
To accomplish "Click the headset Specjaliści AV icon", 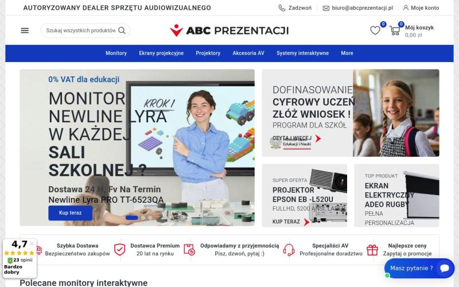I will 289,250.
